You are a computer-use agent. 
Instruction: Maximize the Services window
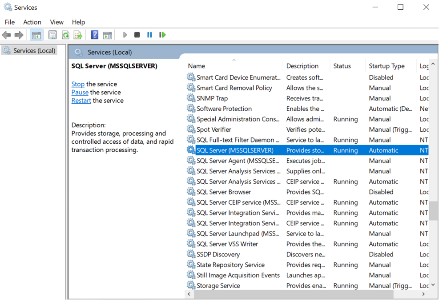point(400,7)
